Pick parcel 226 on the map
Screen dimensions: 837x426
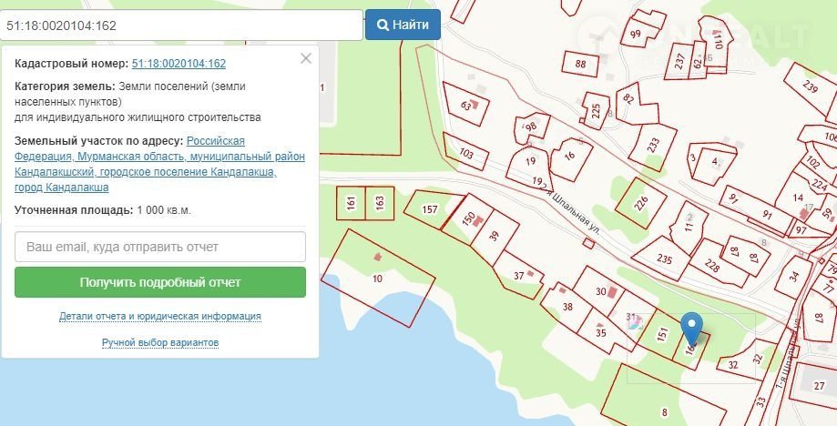point(641,202)
